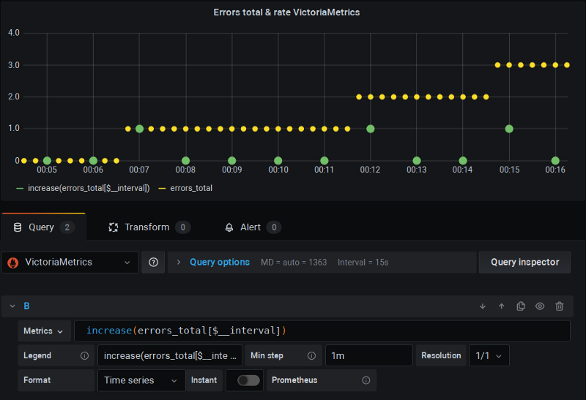Click info icon next to Legend label
The width and height of the screenshot is (586, 400).
85,355
